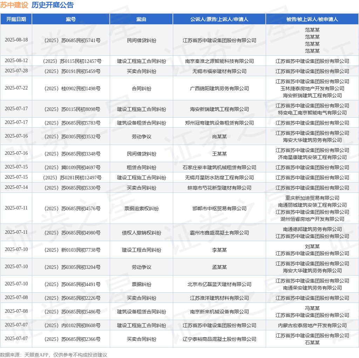Image resolution: width=359 pixels, height=358 pixels.
Task: Select the 案号 column header
Action: pyautogui.click(x=71, y=19)
